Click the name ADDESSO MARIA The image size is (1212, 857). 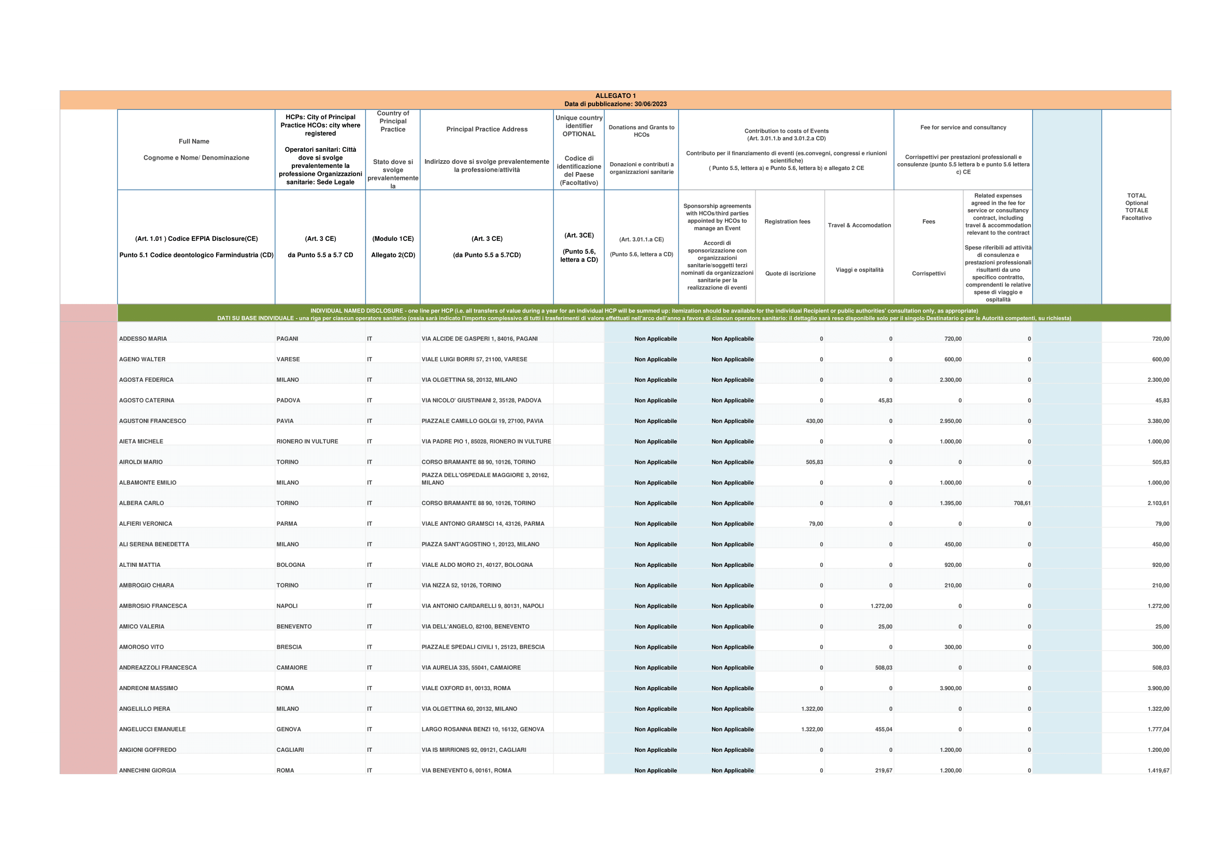tap(142, 339)
